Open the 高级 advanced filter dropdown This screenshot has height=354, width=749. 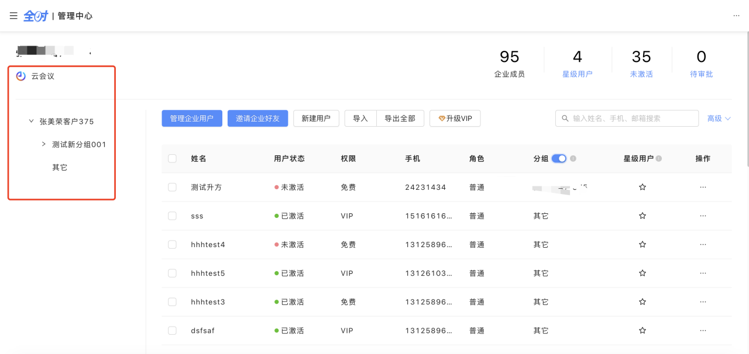(x=719, y=119)
